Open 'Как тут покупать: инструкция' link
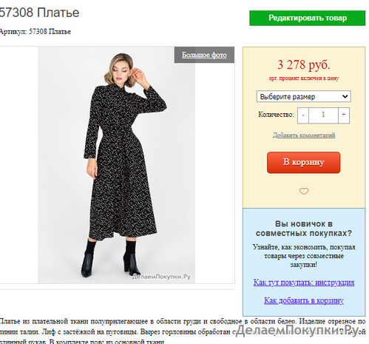The image size is (369, 344). [304, 283]
